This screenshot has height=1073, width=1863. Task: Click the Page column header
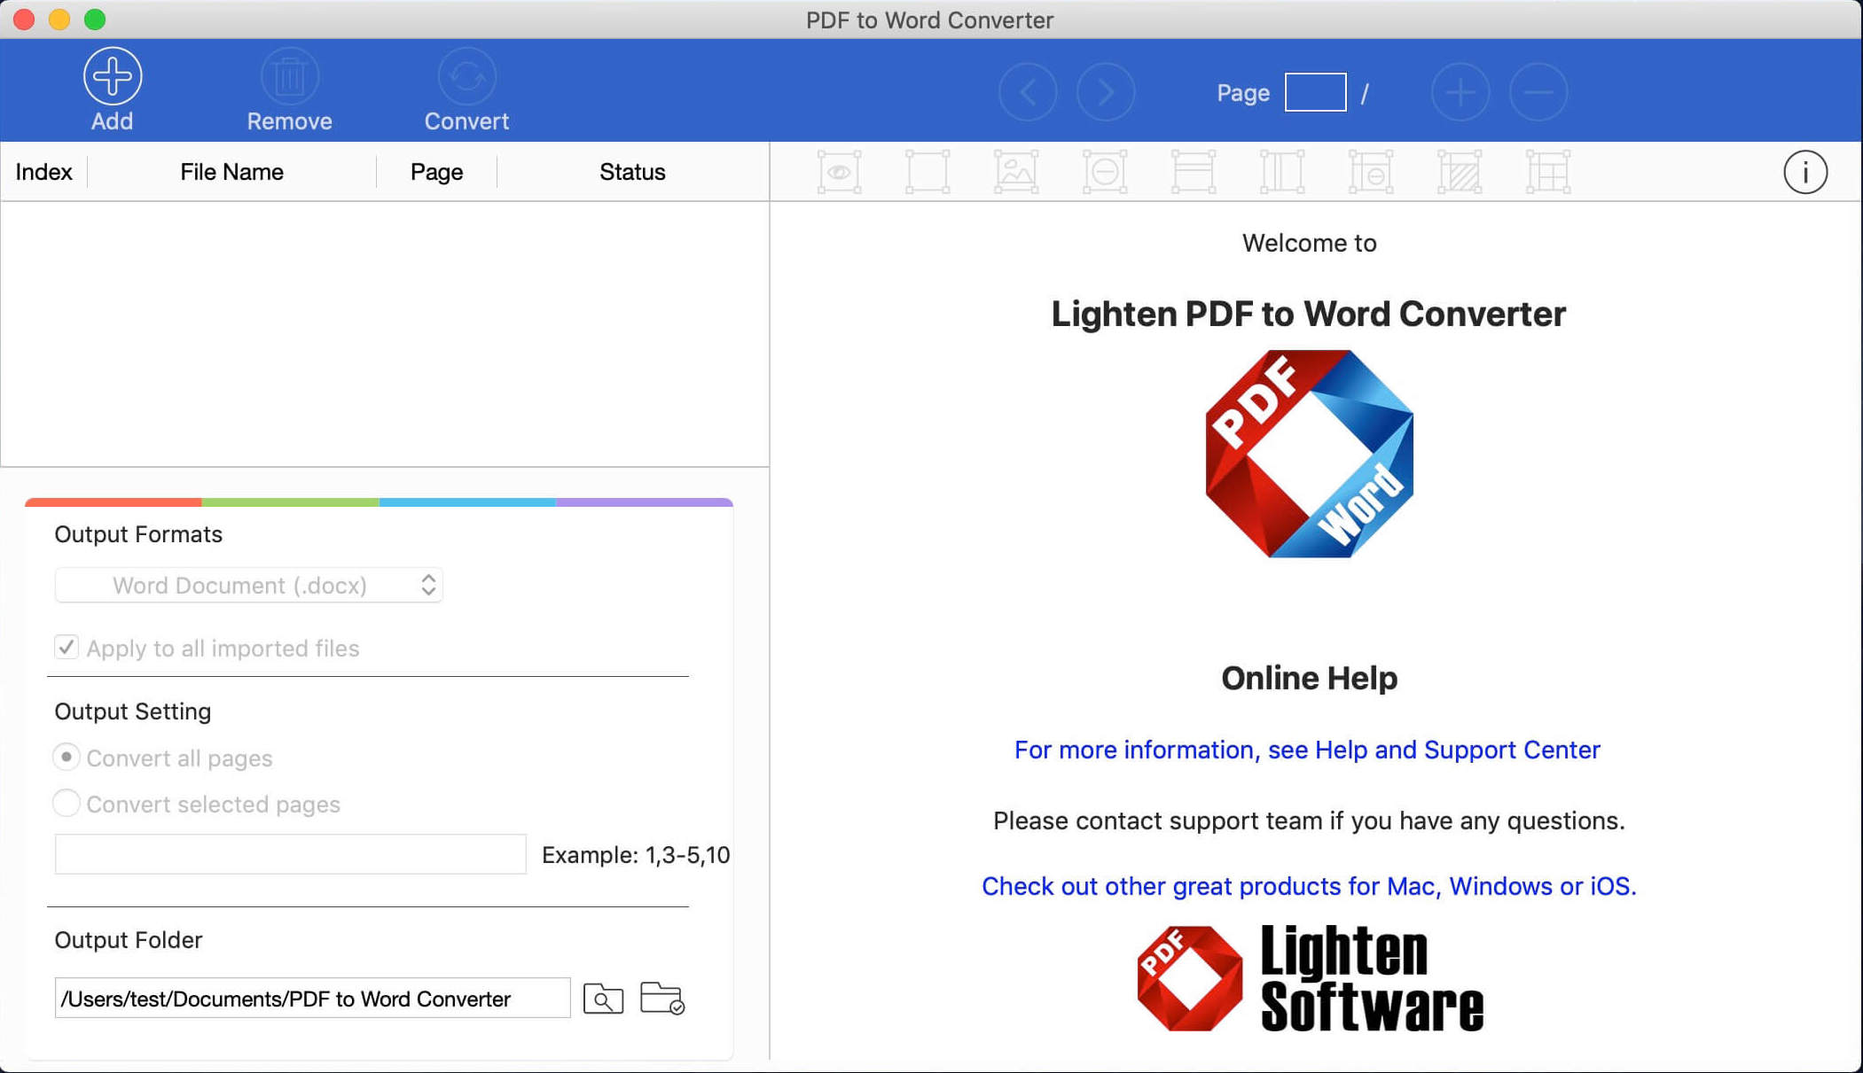point(436,172)
